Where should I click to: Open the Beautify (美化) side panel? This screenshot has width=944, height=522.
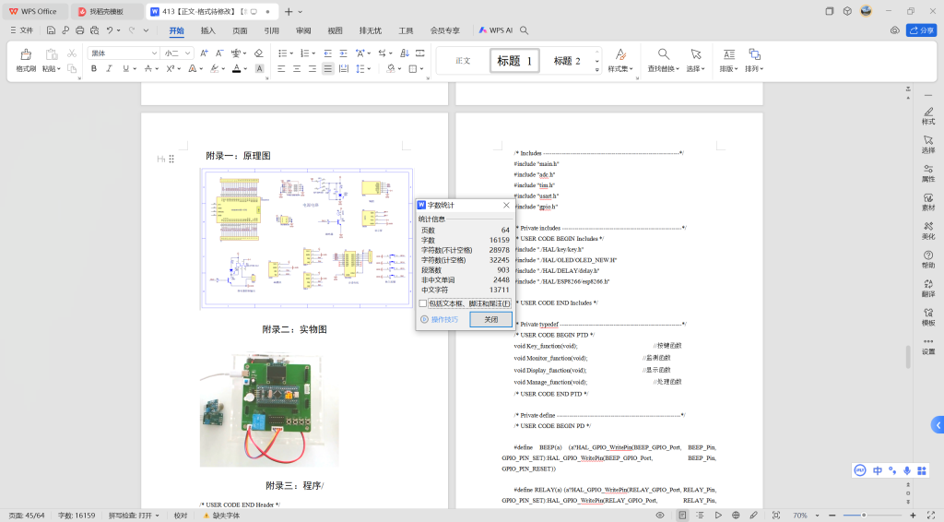928,231
